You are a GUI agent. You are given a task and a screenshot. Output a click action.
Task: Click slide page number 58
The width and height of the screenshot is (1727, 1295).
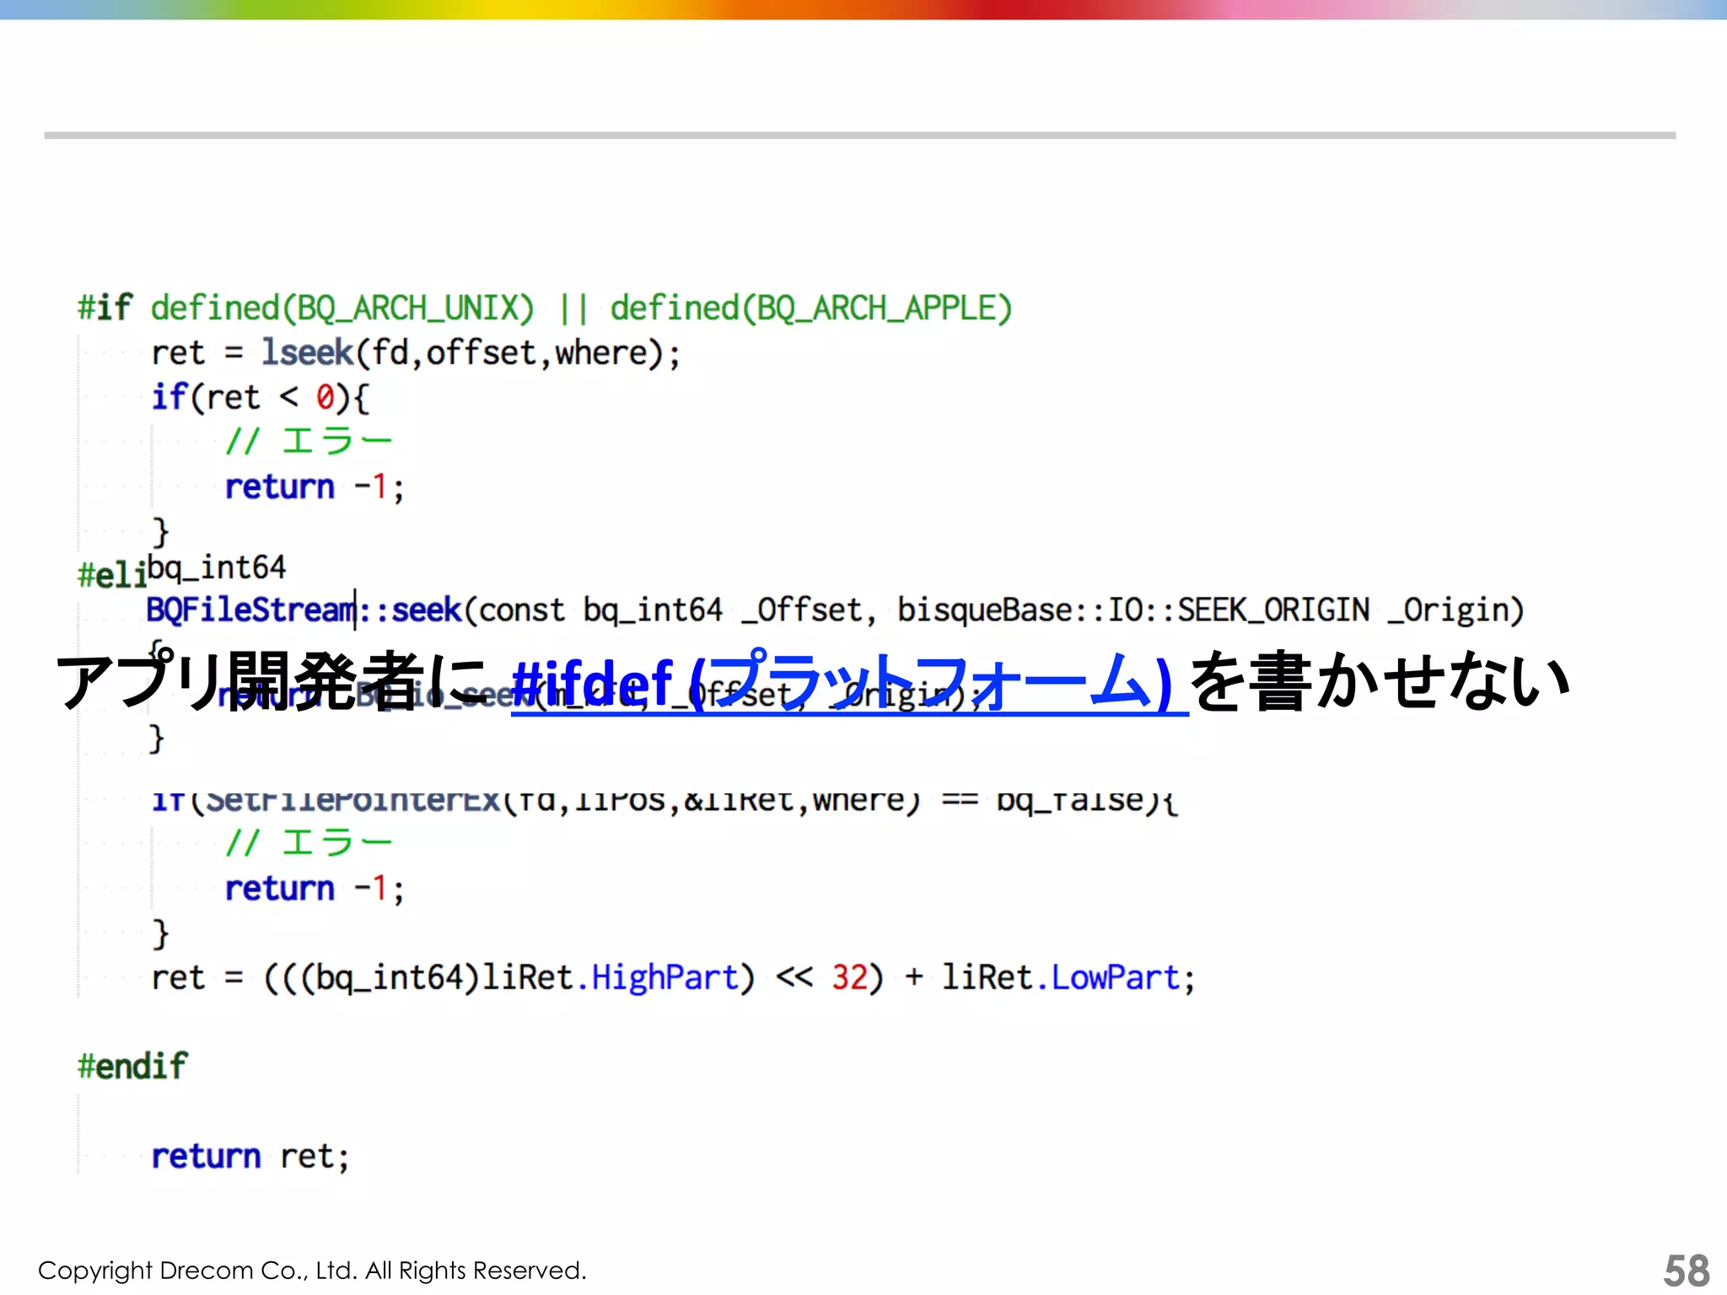(x=1686, y=1270)
